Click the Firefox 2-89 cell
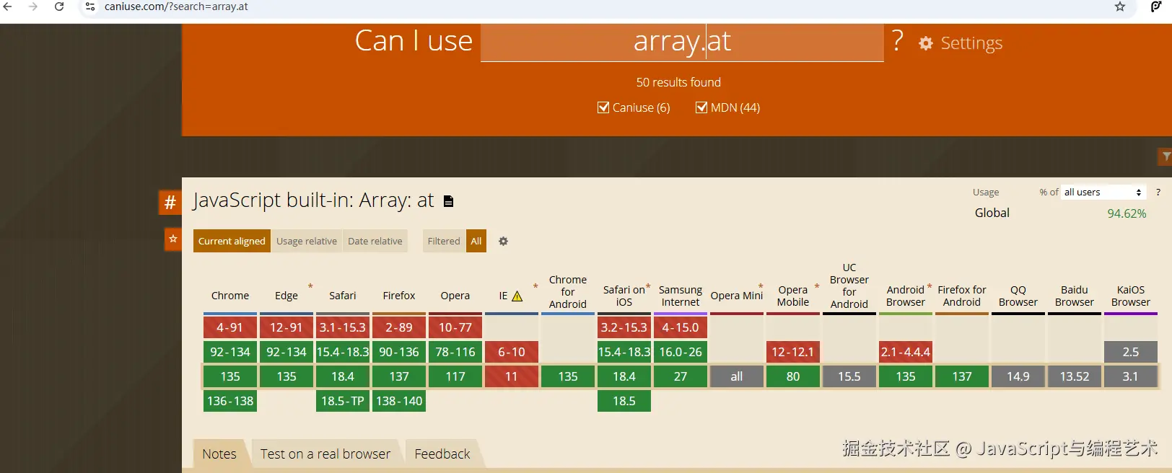The height and width of the screenshot is (473, 1172). [399, 327]
